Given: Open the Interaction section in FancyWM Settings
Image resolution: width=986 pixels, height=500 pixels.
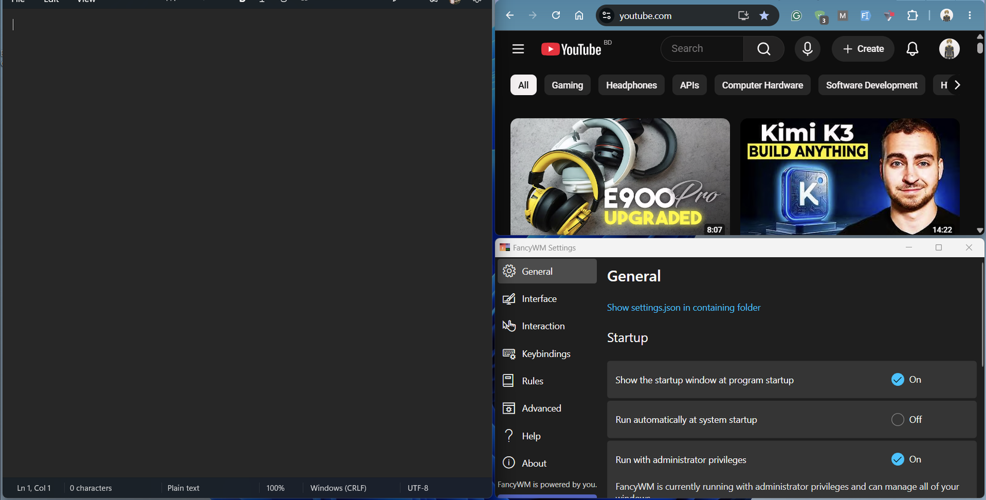Looking at the screenshot, I should (x=547, y=327).
